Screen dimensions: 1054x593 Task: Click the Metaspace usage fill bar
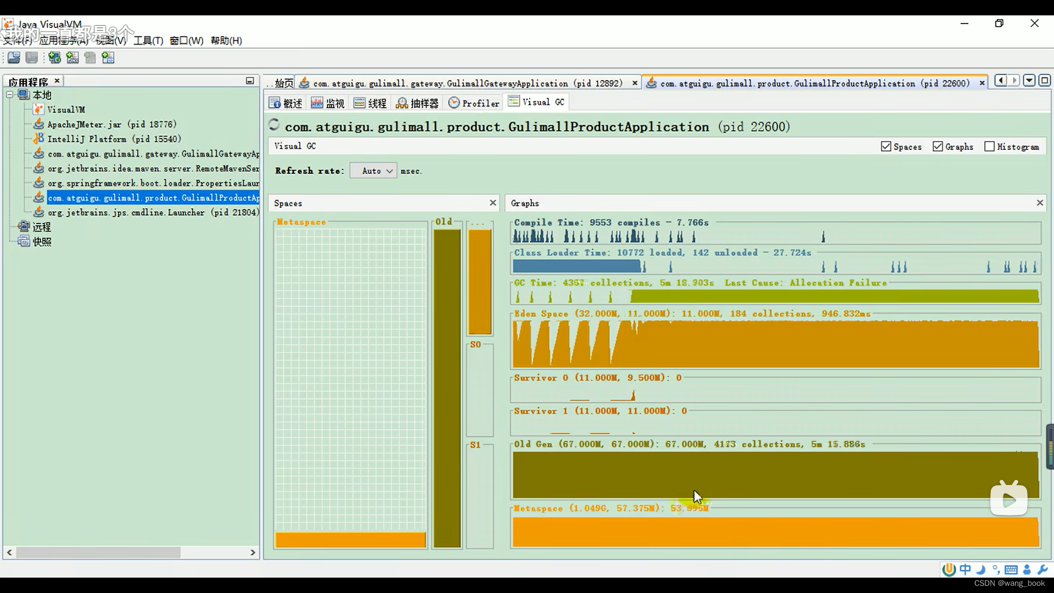351,540
